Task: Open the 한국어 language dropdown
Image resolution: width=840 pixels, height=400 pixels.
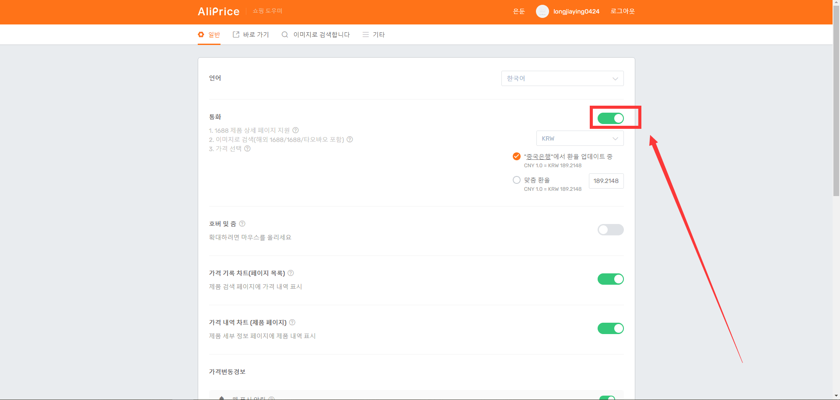Action: click(563, 79)
